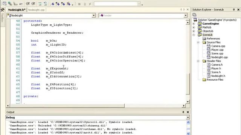Expand the ObjectLib project node
Screen dimensions: 241x135
(x=194, y=31)
